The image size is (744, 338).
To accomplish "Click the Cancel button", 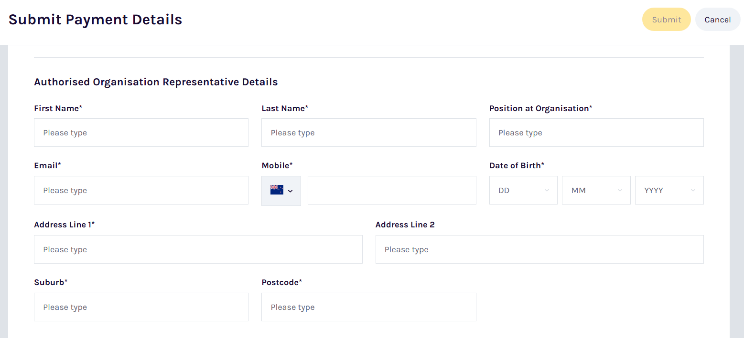I will click(717, 20).
